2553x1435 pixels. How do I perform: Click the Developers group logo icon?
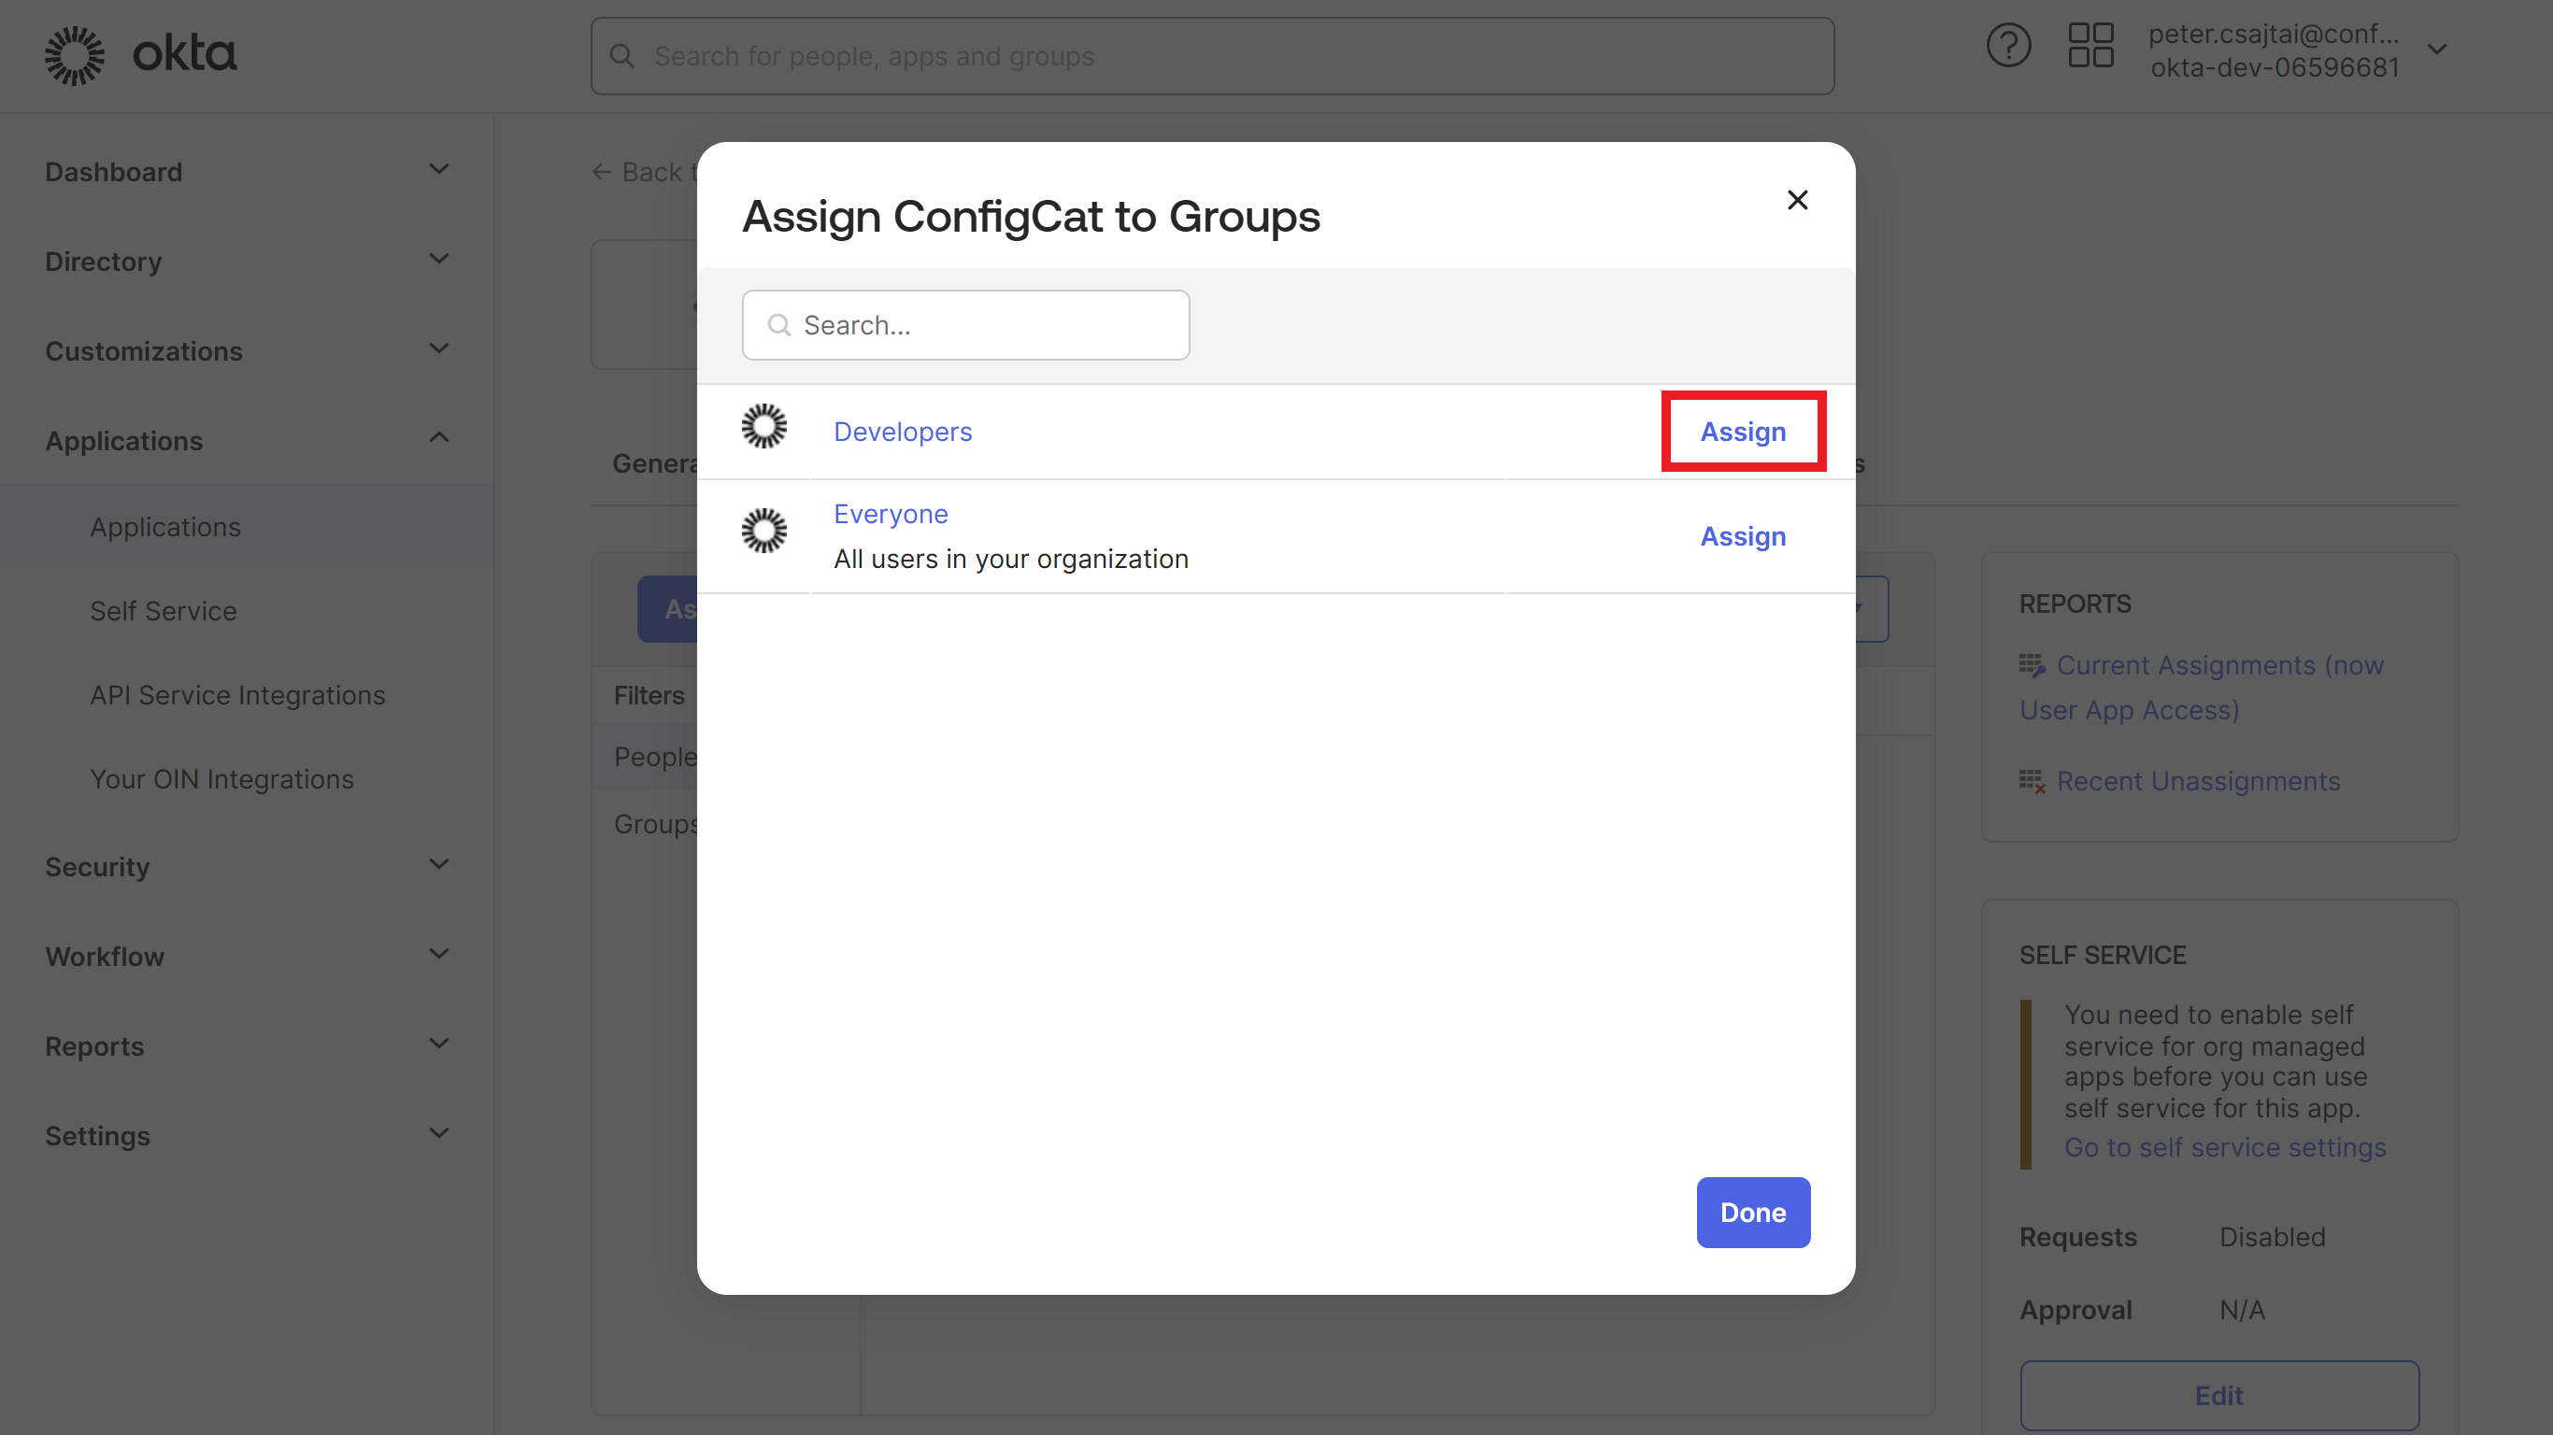point(763,426)
